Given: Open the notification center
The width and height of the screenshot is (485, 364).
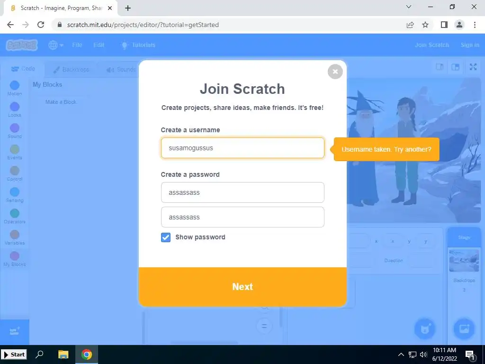Looking at the screenshot, I should (470, 355).
